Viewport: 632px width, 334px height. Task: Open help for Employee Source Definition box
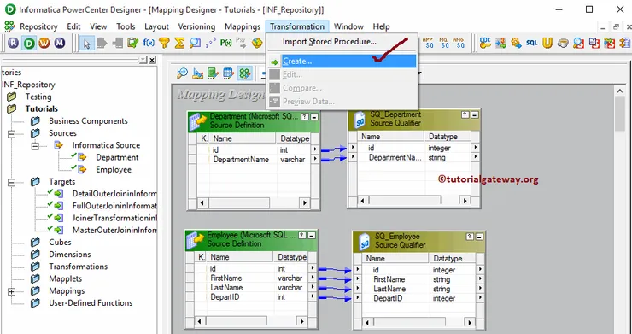302,235
